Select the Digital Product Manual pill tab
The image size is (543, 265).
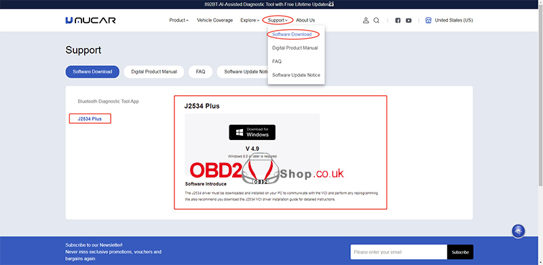[154, 72]
